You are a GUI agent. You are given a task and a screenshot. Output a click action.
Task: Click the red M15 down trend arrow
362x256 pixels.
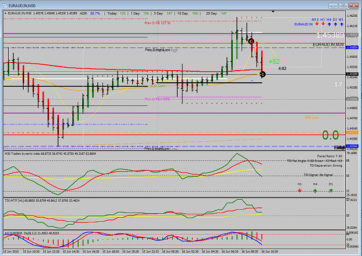pos(317,24)
